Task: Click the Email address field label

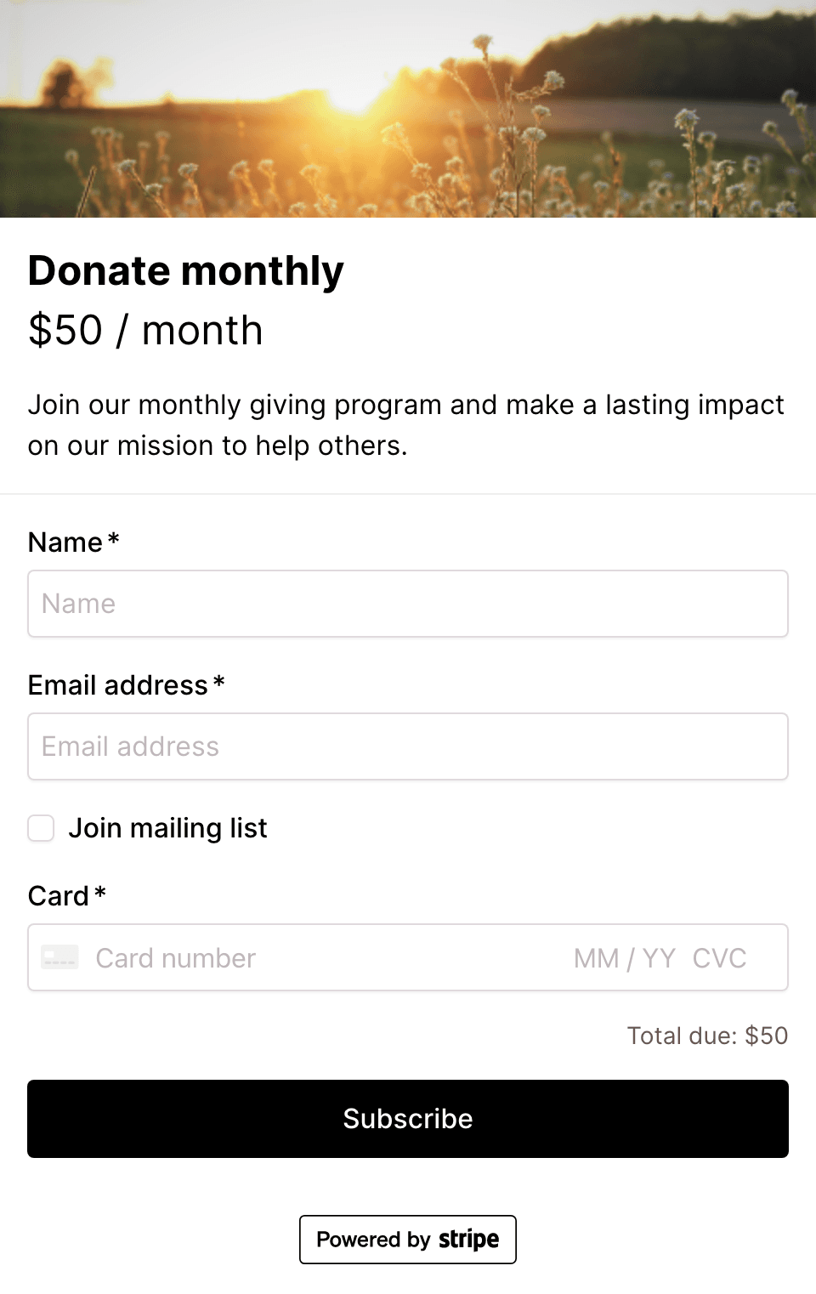Action: point(117,685)
